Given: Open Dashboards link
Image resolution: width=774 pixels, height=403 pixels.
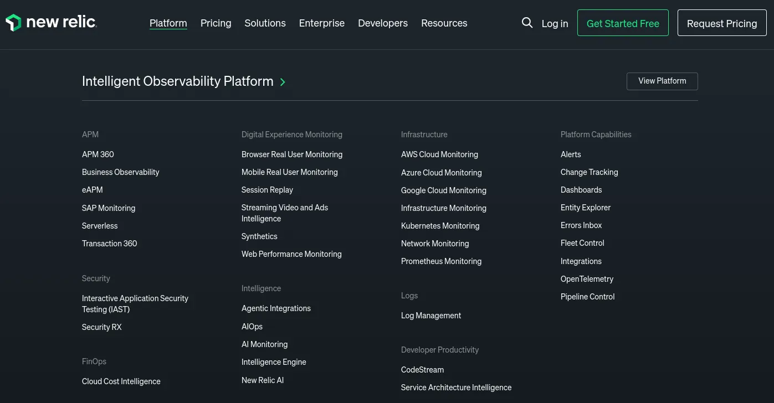Looking at the screenshot, I should tap(581, 190).
